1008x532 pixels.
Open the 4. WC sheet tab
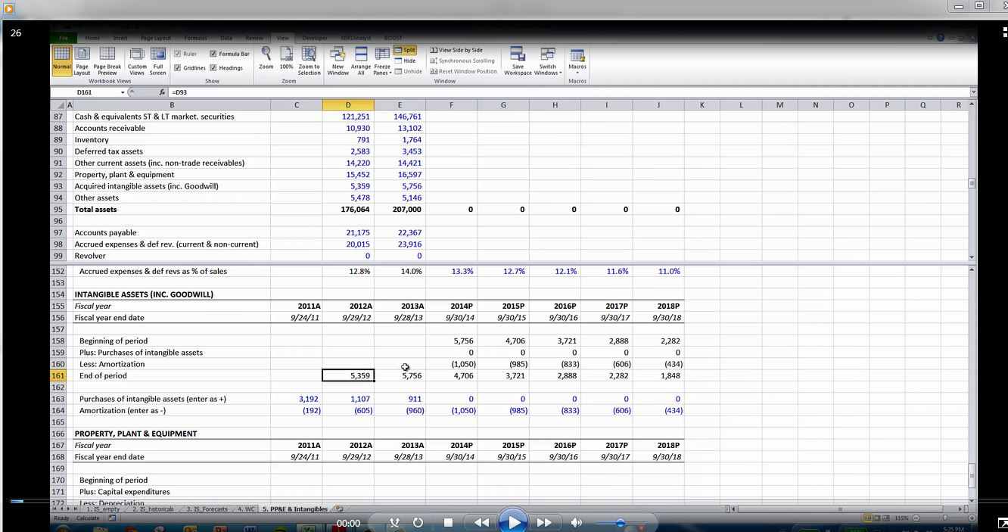coord(245,509)
